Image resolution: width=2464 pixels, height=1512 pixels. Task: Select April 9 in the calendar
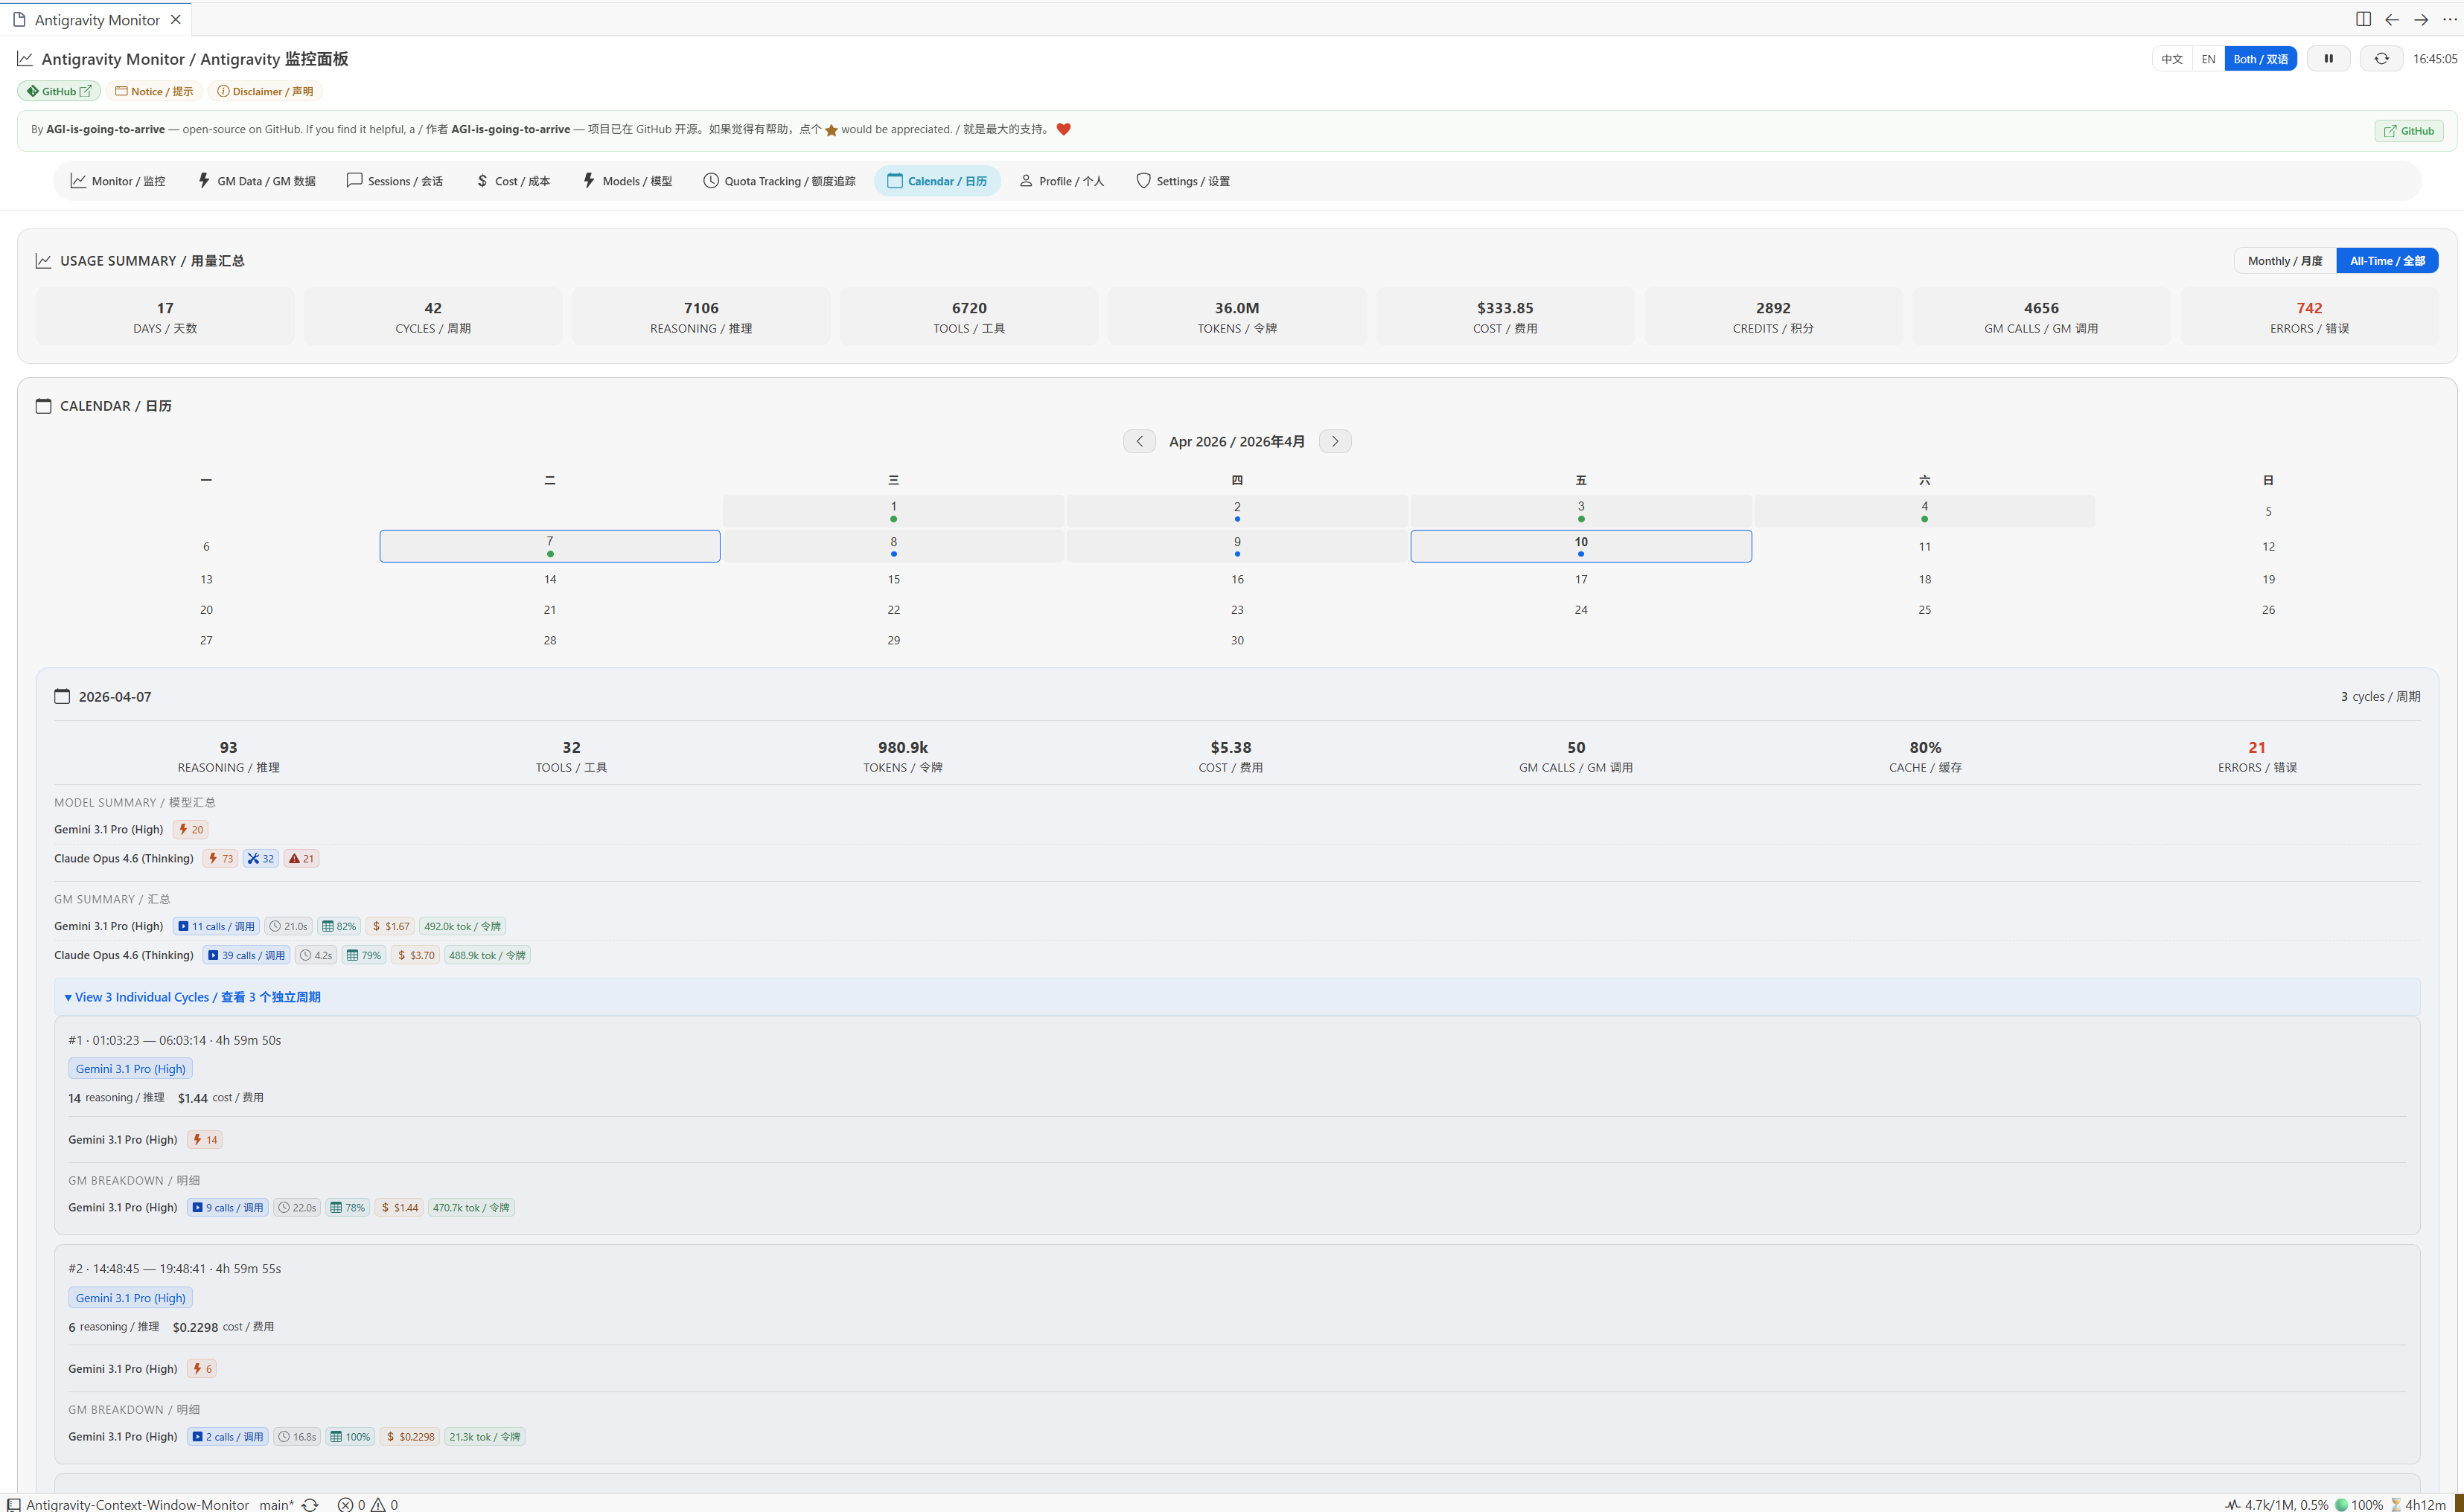click(x=1237, y=546)
